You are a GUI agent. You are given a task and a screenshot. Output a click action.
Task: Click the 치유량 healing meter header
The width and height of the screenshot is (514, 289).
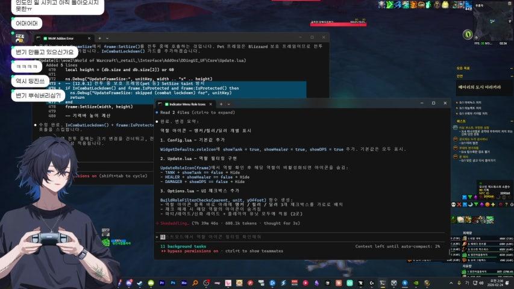(467, 266)
